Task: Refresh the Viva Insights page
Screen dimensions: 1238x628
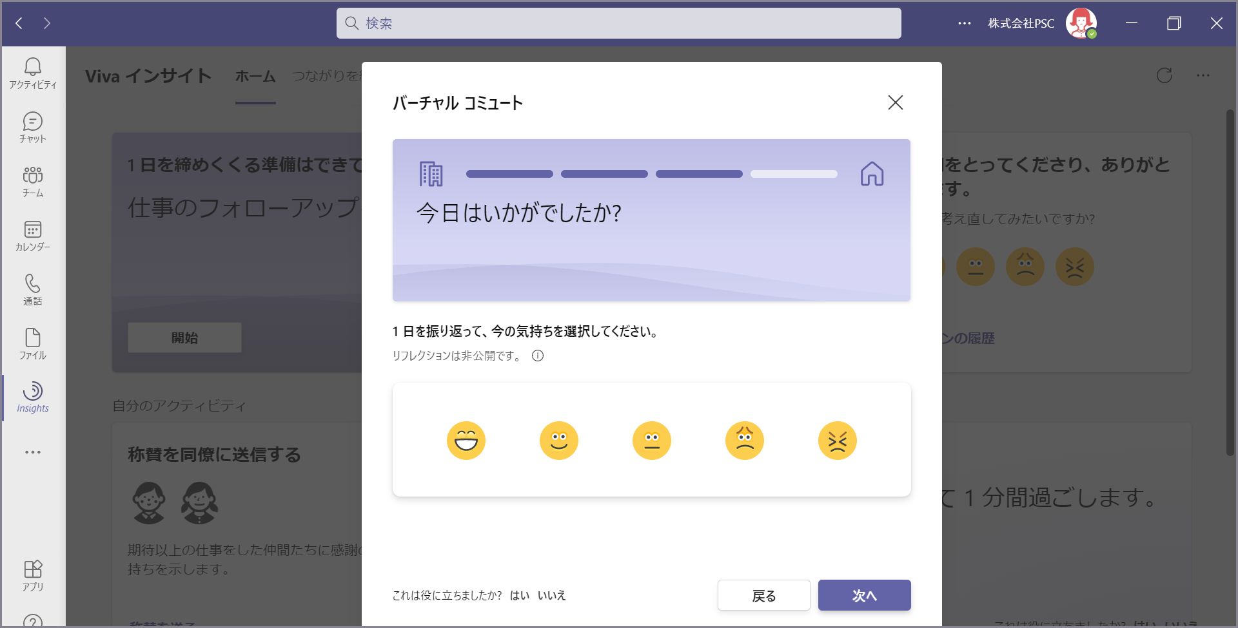Action: pos(1164,75)
